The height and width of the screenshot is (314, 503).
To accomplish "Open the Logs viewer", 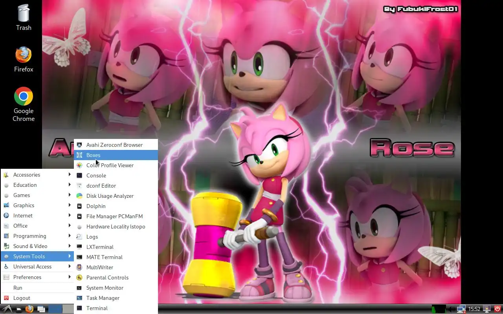I will tap(116, 237).
